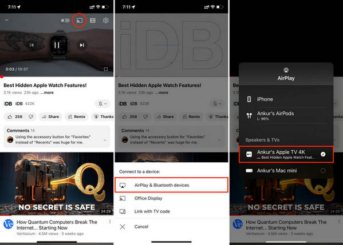
Task: Open Veritasium channel avatar in left phone
Action: [9, 224]
